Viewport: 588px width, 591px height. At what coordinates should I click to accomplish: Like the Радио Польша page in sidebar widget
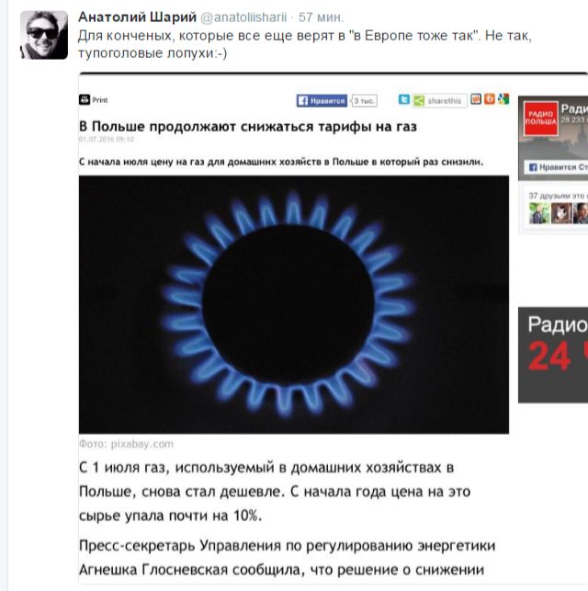point(557,167)
